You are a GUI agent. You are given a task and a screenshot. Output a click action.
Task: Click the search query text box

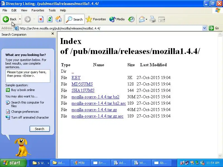28,76
